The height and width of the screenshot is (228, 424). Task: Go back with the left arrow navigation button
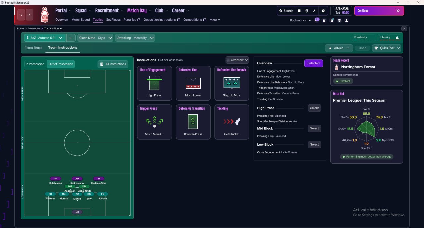[22, 15]
